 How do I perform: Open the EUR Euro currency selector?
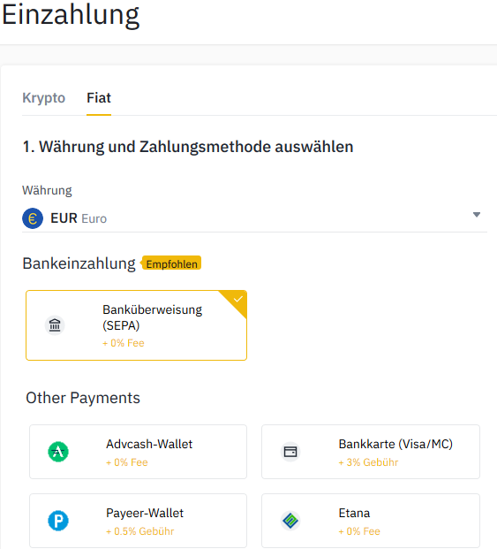point(254,218)
